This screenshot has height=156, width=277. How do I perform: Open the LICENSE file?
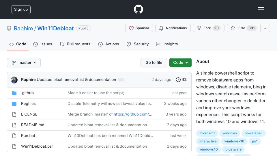29,114
